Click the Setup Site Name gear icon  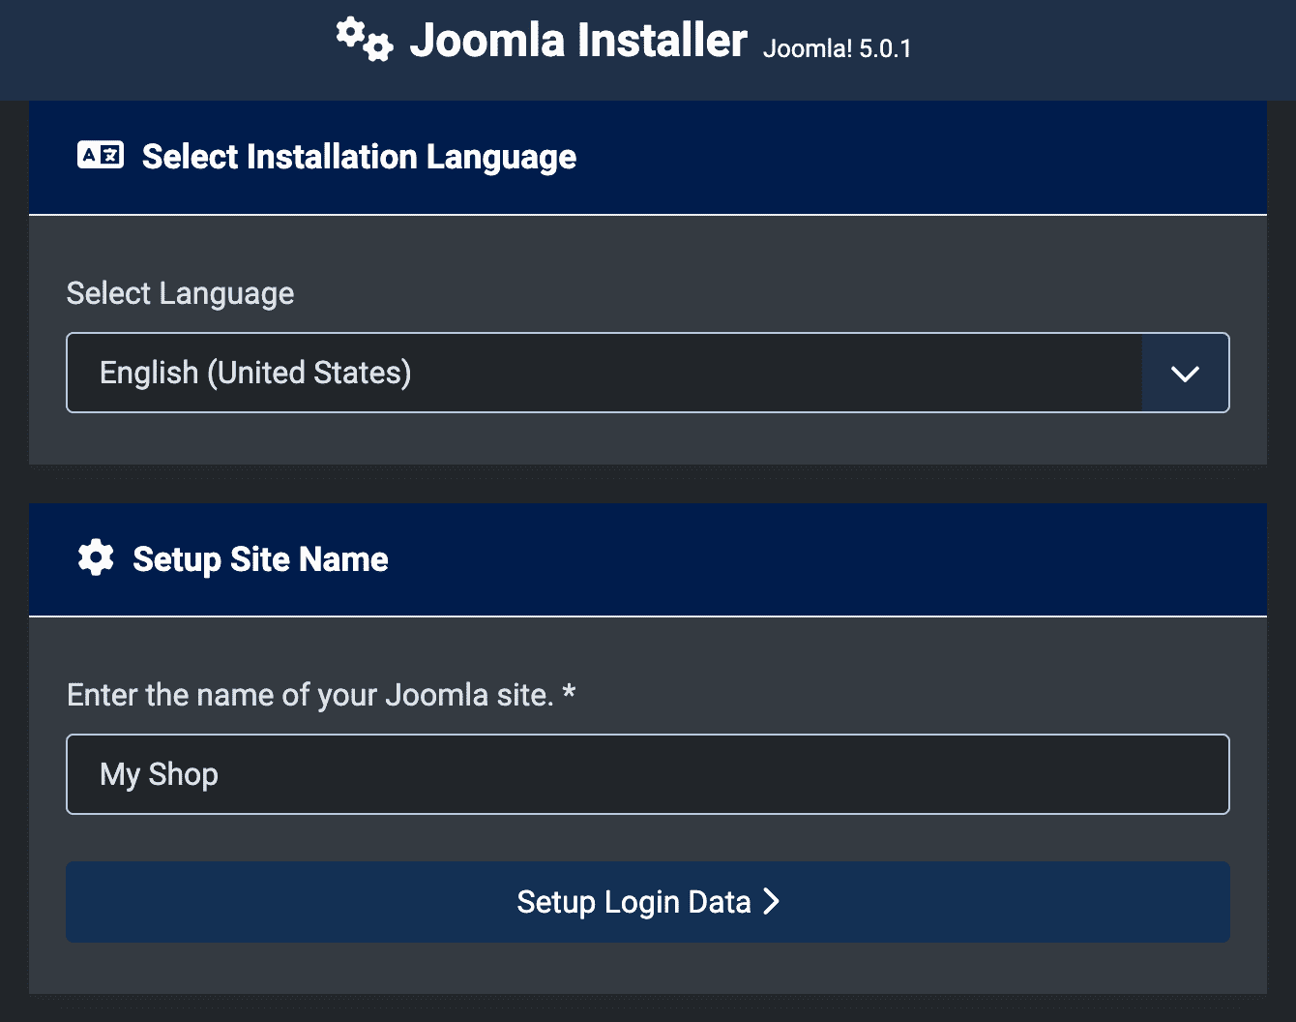(x=96, y=558)
